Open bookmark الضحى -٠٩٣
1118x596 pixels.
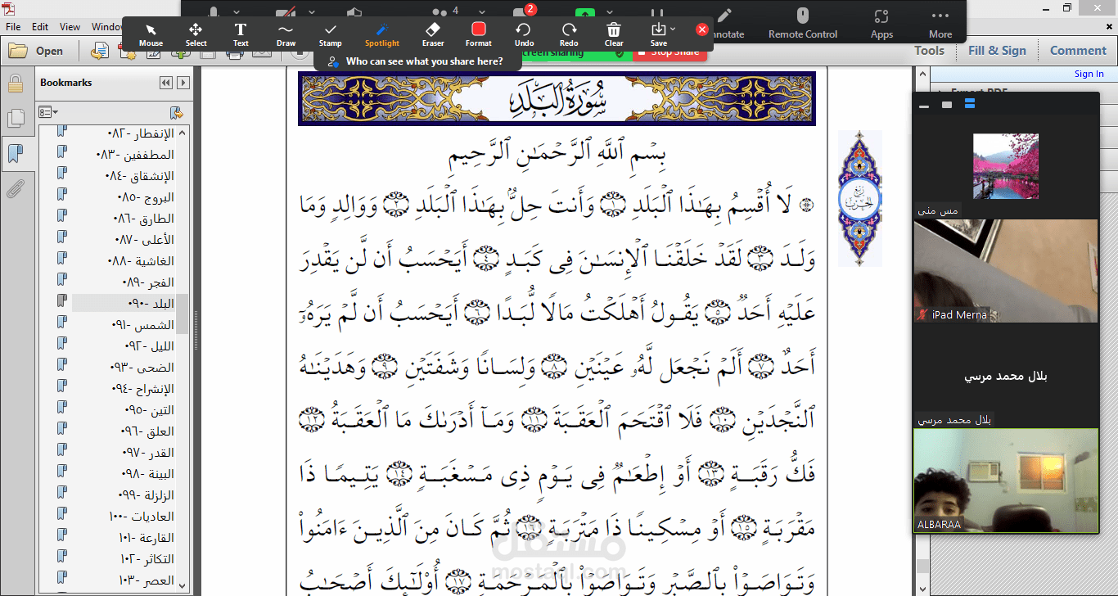142,368
